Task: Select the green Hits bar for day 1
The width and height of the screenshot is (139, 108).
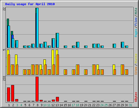Action: [x=8, y=22]
